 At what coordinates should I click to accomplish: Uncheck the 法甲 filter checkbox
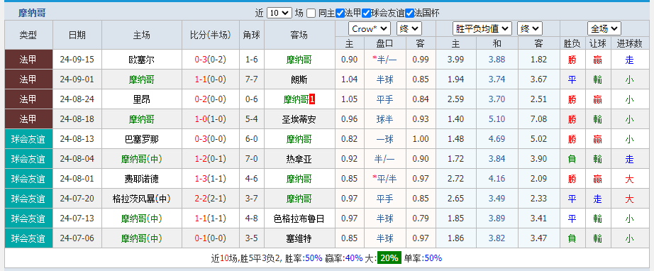tap(340, 13)
